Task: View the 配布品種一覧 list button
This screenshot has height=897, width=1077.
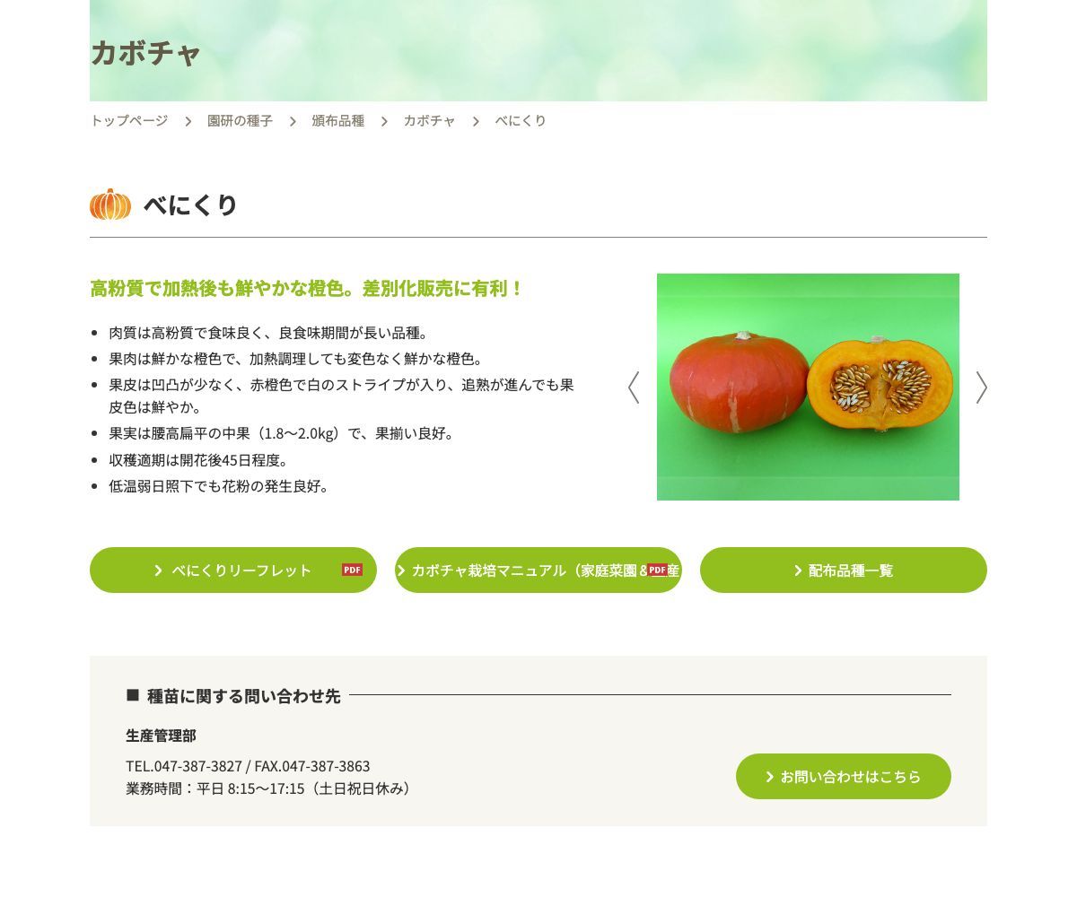Action: pyautogui.click(x=844, y=570)
